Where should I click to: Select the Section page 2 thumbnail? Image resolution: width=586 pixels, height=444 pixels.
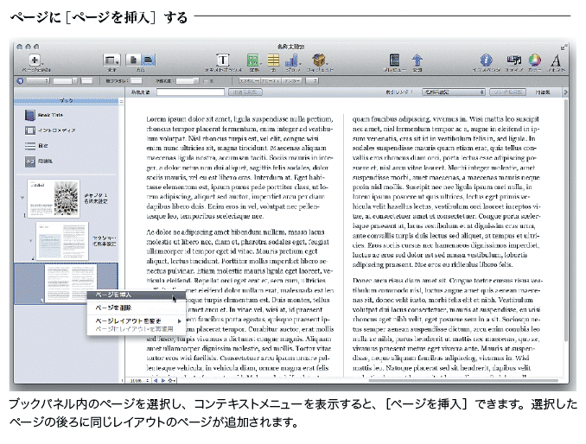[x=62, y=241]
